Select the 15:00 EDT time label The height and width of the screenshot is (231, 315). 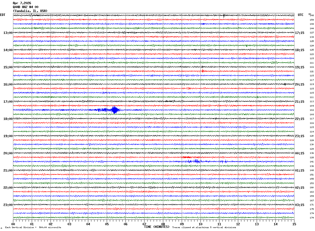click(x=8, y=67)
